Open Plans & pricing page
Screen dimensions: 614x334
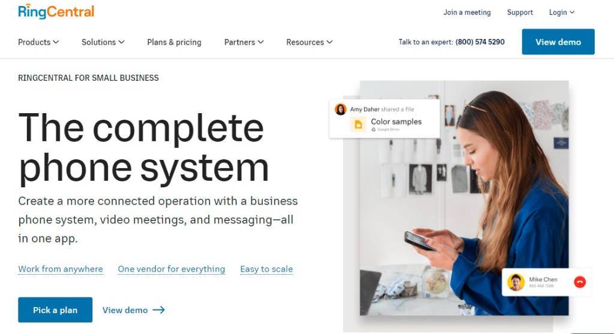tap(174, 42)
